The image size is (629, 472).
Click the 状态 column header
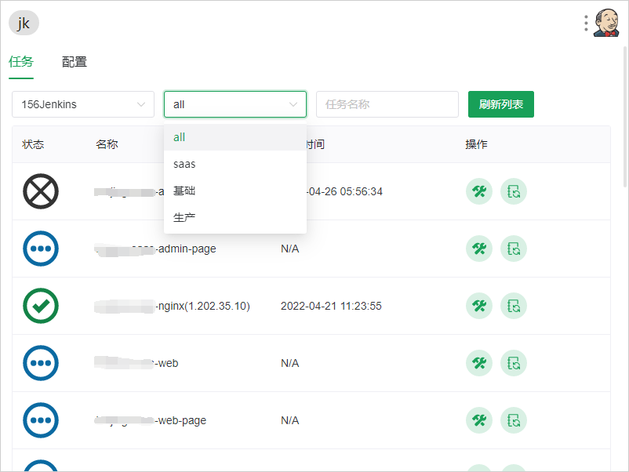click(x=33, y=144)
